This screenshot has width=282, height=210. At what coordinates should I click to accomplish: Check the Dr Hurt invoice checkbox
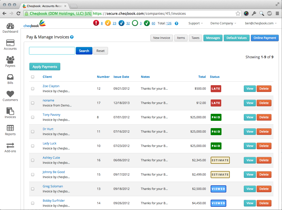(33, 132)
